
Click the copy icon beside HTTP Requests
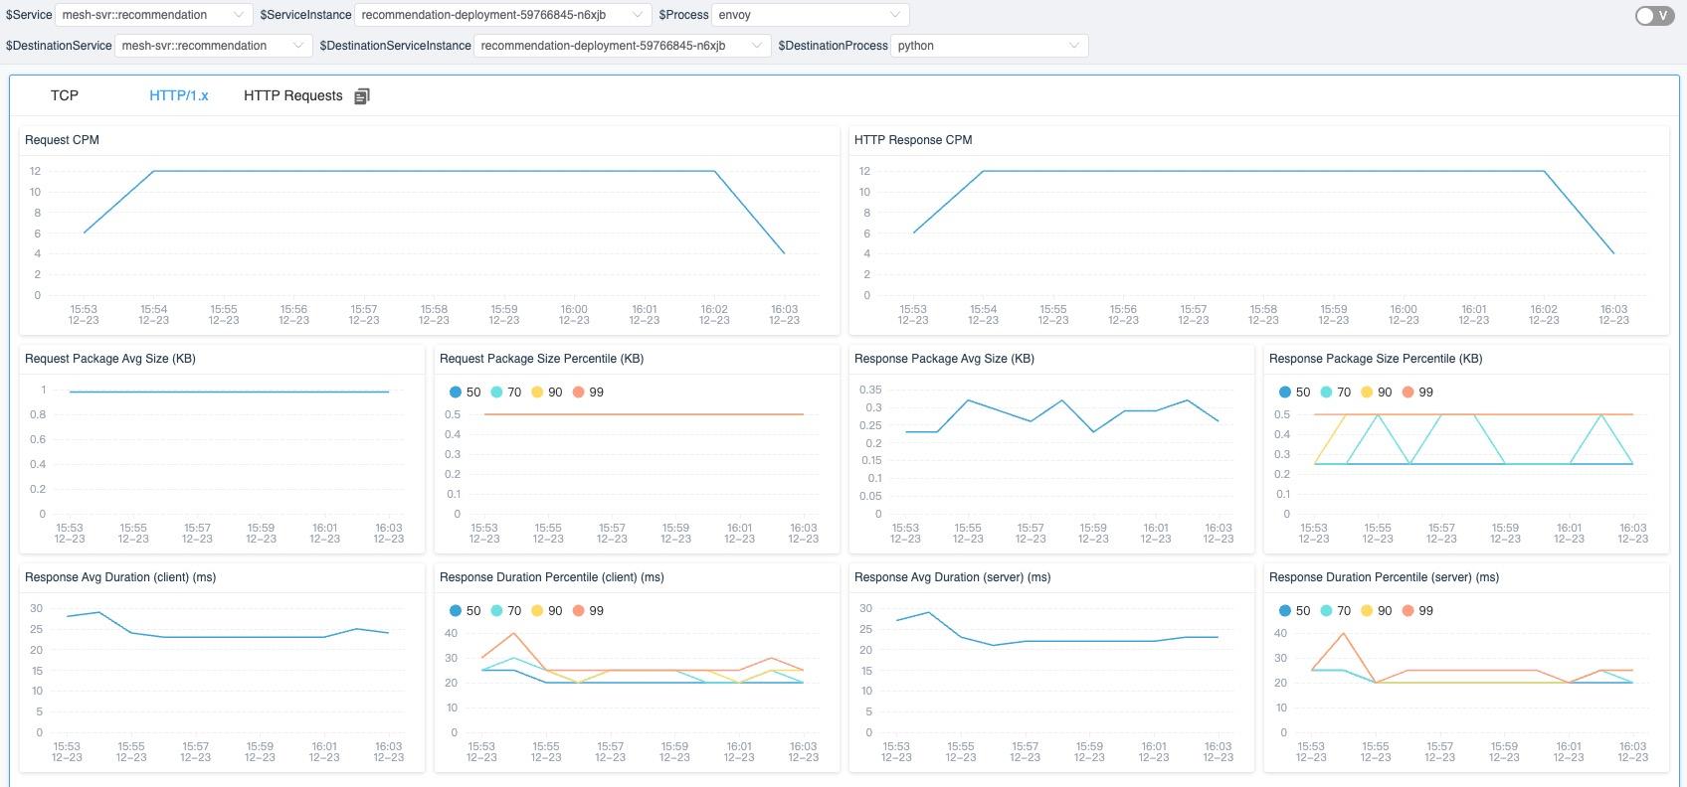[x=362, y=96]
